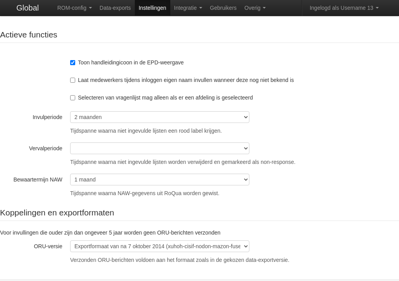Change Bewaartermijn NAW from 1 maand
399x281 pixels.
click(159, 180)
